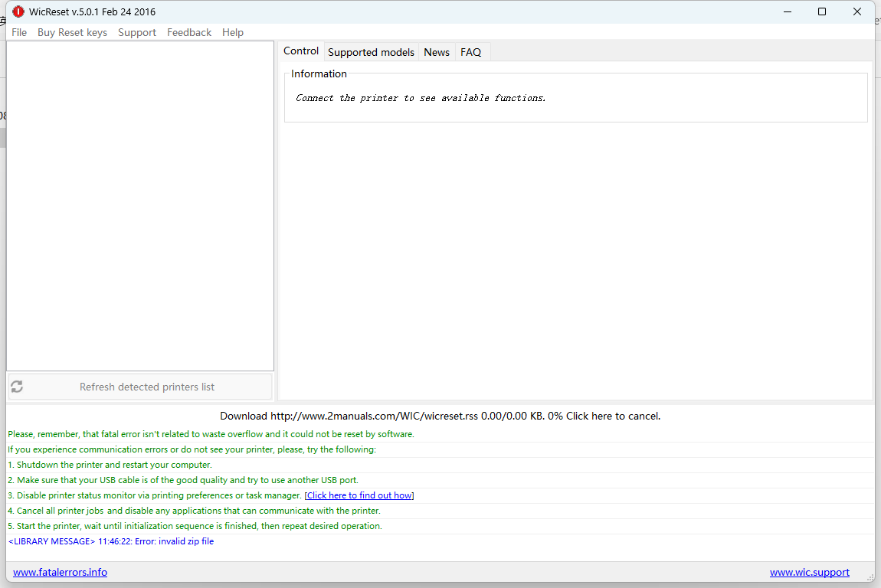Open the Help menu
Screen dimensions: 881x588
pyautogui.click(x=233, y=32)
